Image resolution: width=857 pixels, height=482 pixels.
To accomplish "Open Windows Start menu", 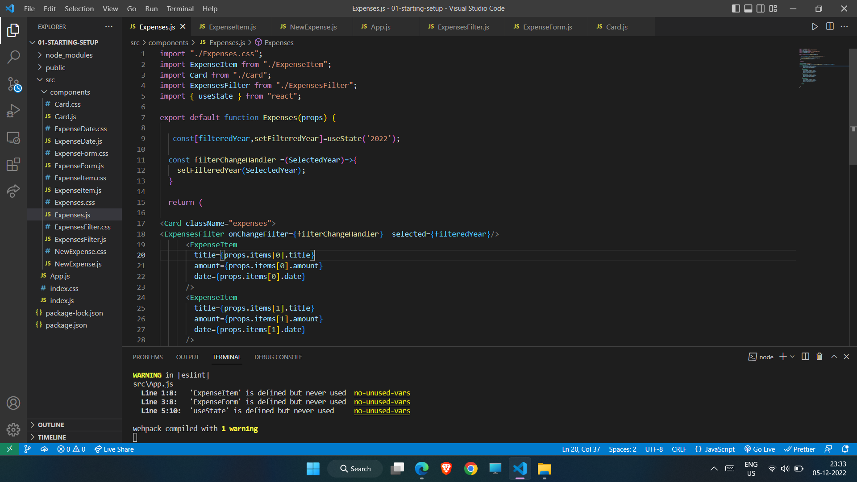I will click(x=313, y=469).
